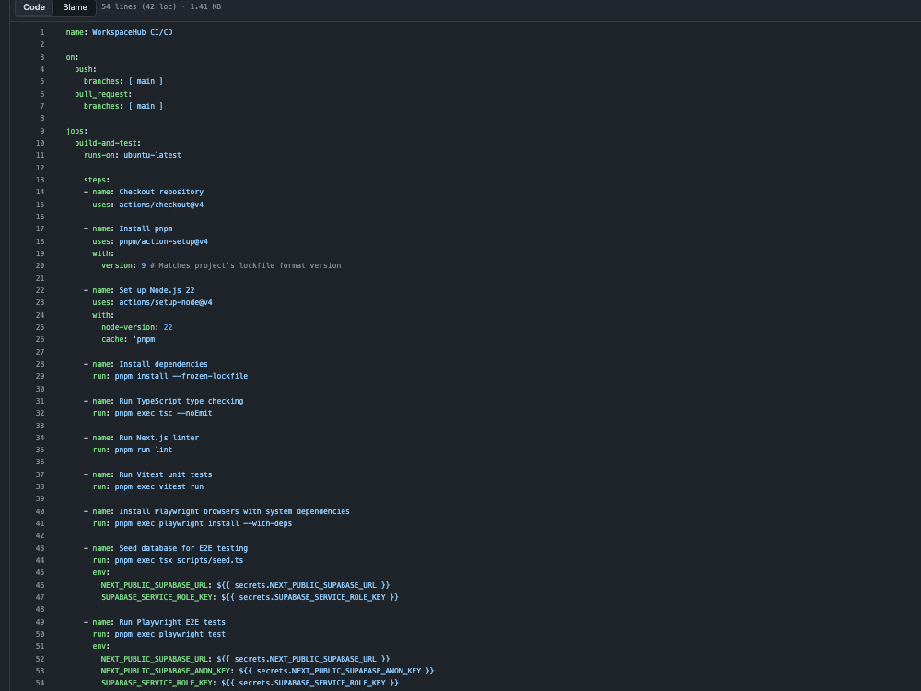921x691 pixels.
Task: Click 'Install pnpm' step name
Action: (x=146, y=228)
